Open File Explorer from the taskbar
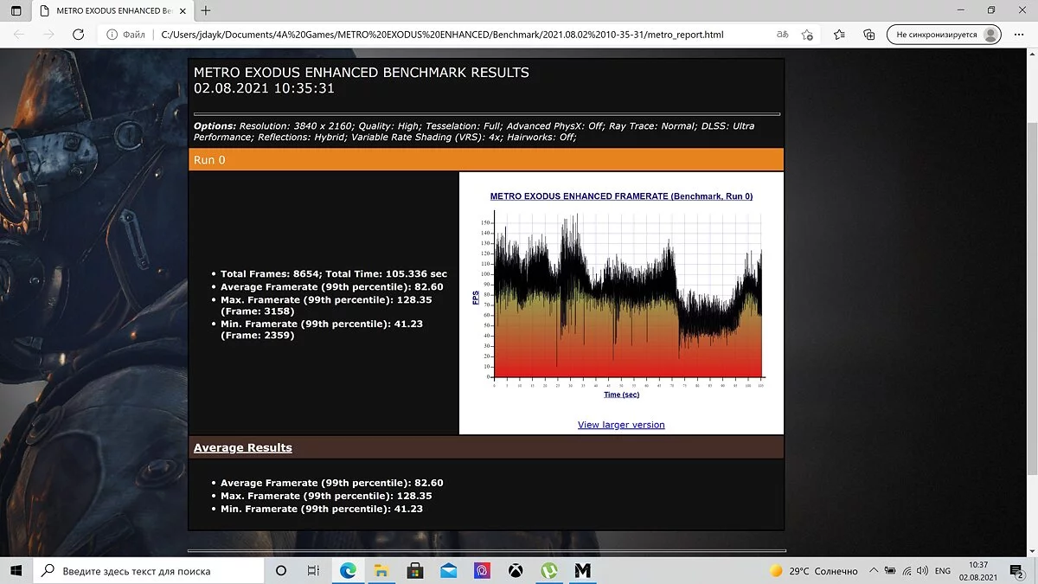 [381, 571]
